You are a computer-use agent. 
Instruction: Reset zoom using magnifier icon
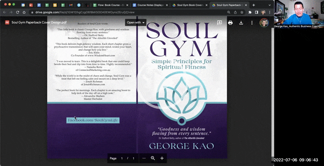pyautogui.click(x=153, y=158)
